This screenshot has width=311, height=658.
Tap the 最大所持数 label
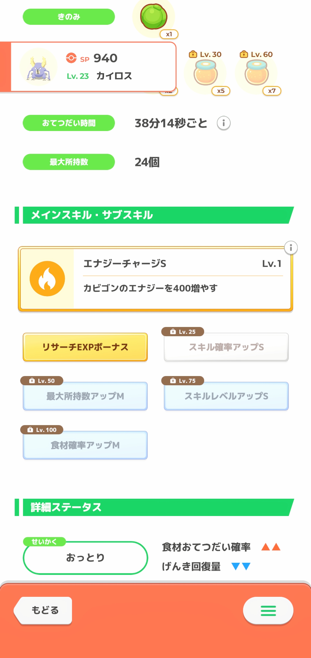click(69, 162)
